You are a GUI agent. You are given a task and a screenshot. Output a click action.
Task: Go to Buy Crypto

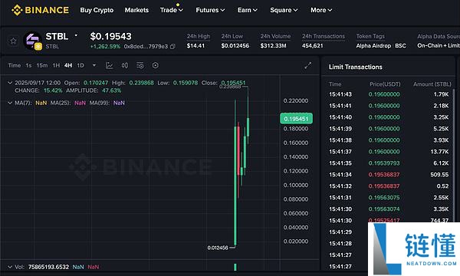pyautogui.click(x=97, y=10)
